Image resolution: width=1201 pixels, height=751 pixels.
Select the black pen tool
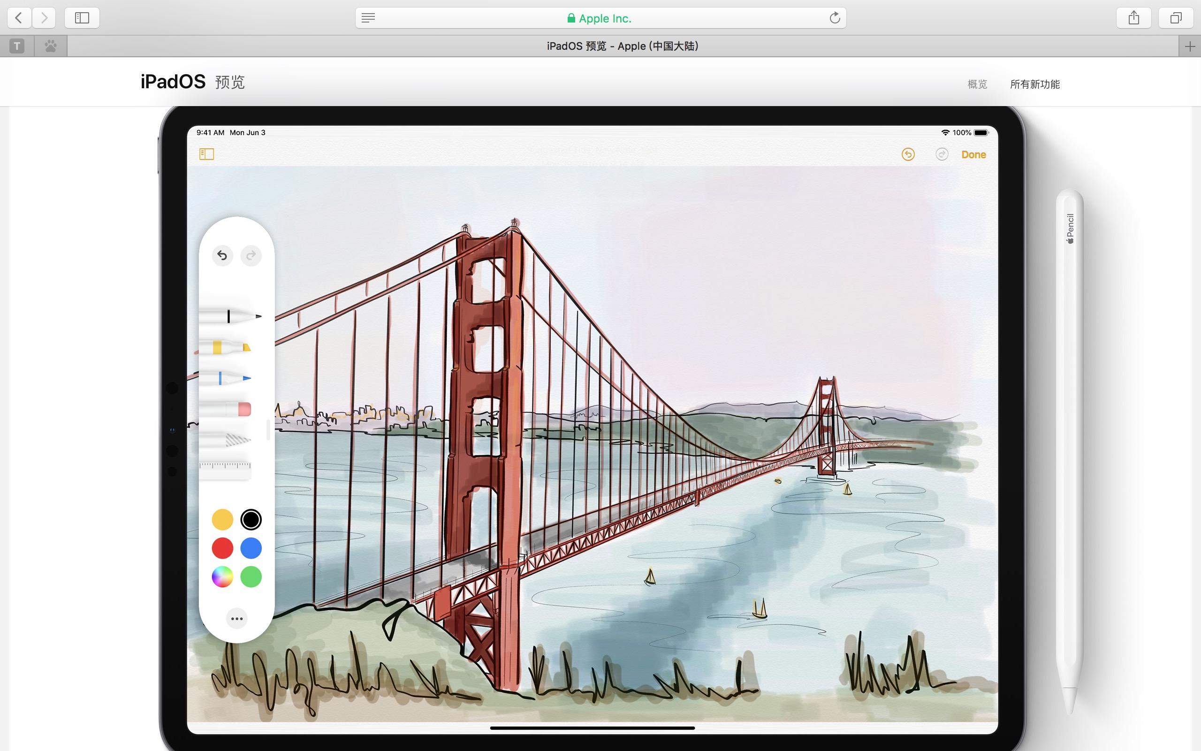pyautogui.click(x=230, y=316)
